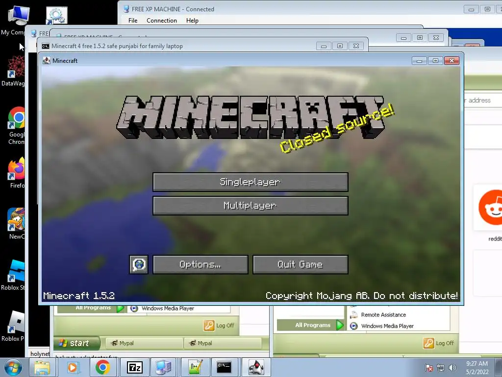Open the Help menu of FREE XP MACHINE
This screenshot has height=377, width=502.
(192, 21)
